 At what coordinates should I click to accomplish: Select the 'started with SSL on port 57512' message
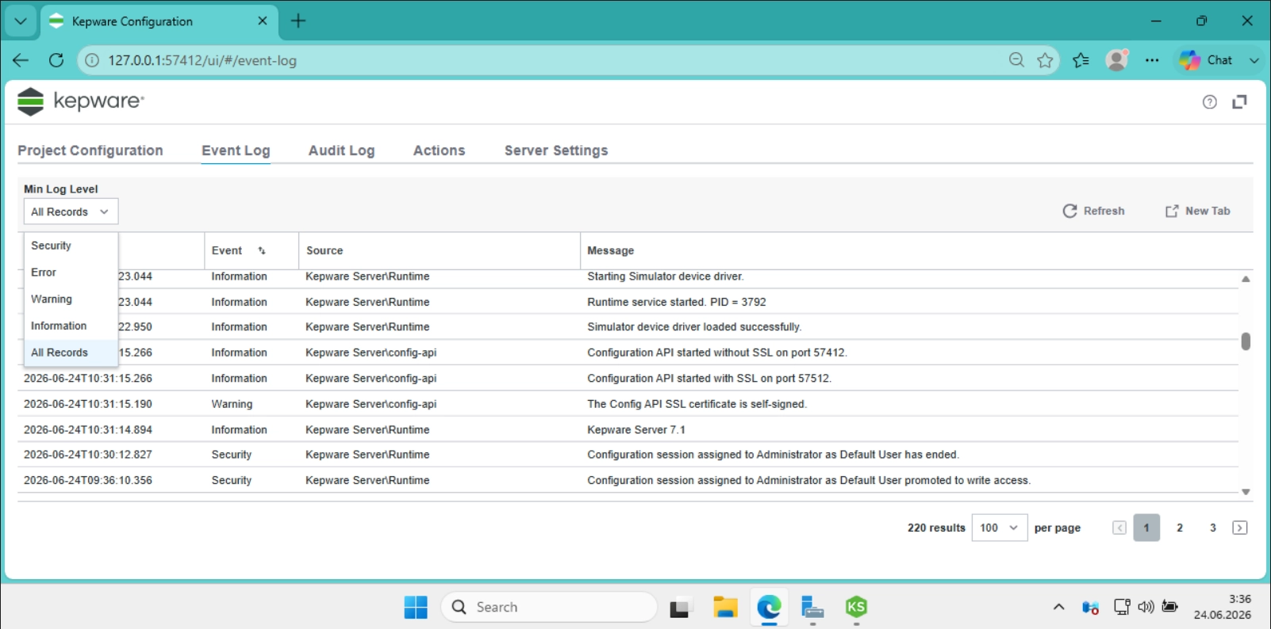[709, 379]
